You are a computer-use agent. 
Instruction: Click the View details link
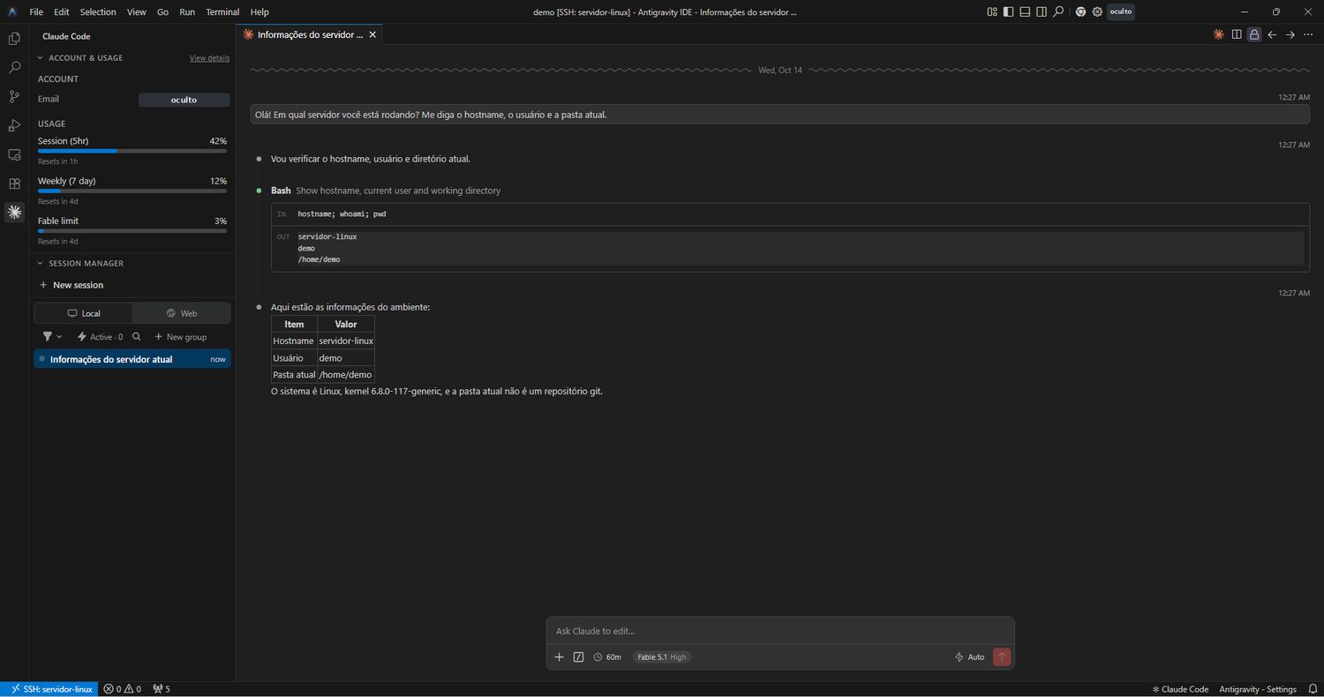point(209,58)
